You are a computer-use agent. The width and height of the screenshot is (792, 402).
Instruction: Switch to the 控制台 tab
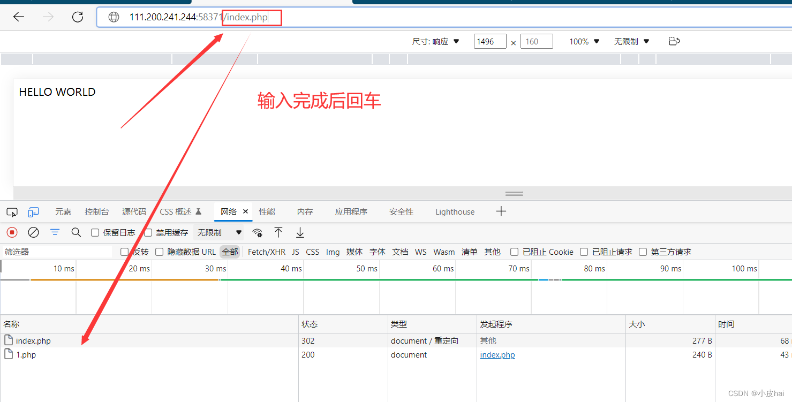[x=96, y=212]
